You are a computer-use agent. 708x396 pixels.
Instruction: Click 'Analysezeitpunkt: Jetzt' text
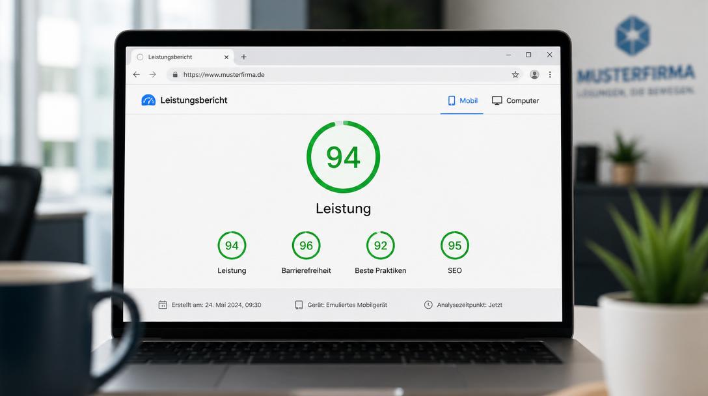click(470, 305)
